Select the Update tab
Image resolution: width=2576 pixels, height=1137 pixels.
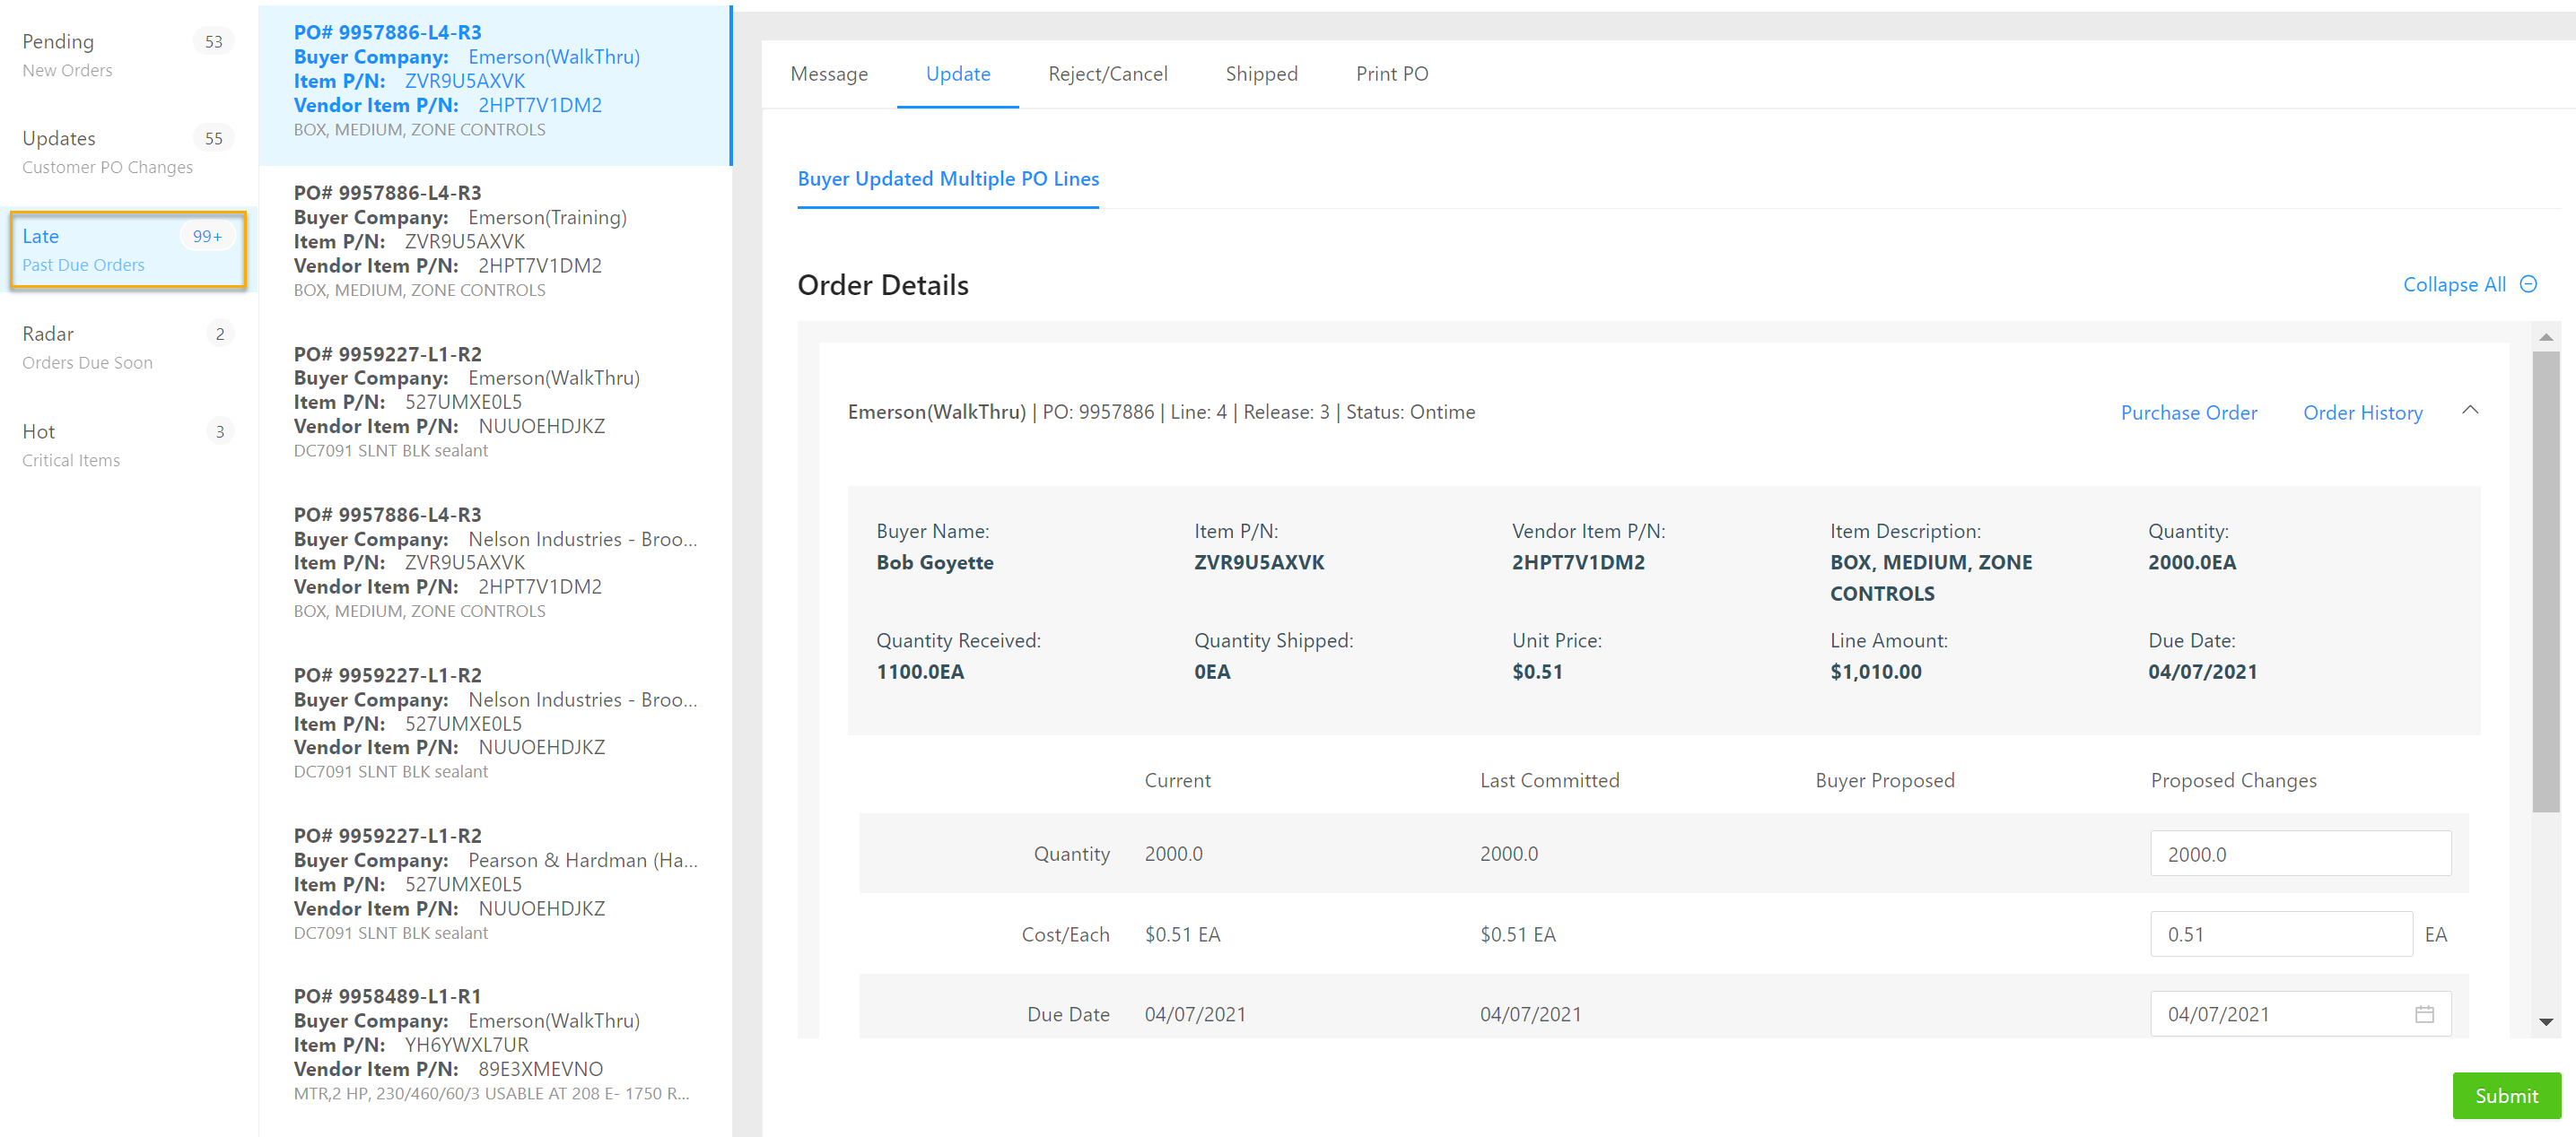coord(958,74)
